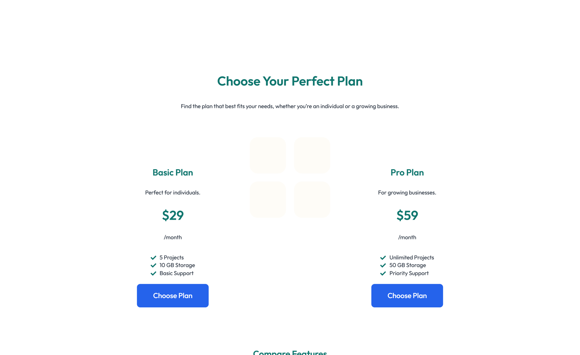Screen dimensions: 580x355
Task: Click the $29 price to reveal details
Action: pyautogui.click(x=173, y=215)
